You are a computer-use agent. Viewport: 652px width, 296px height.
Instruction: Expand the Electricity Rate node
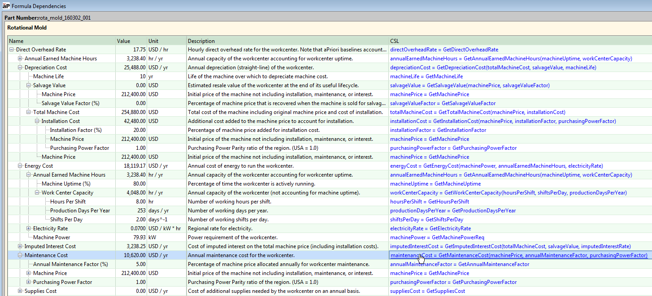(28, 228)
